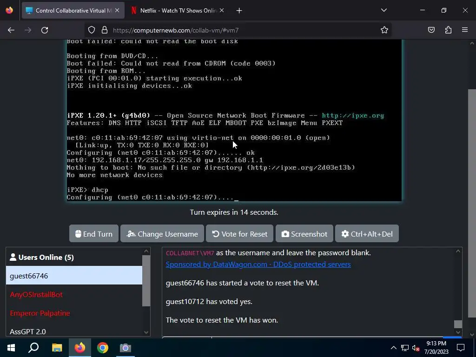This screenshot has height=357, width=476.
Task: Open File Explorer from taskbar
Action: pos(57,348)
